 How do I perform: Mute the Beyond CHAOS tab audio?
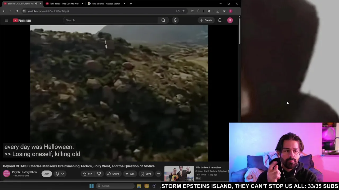(x=36, y=4)
